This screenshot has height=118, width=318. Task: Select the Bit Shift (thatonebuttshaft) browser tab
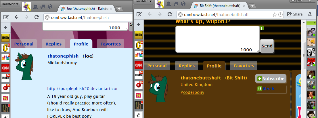point(220,5)
